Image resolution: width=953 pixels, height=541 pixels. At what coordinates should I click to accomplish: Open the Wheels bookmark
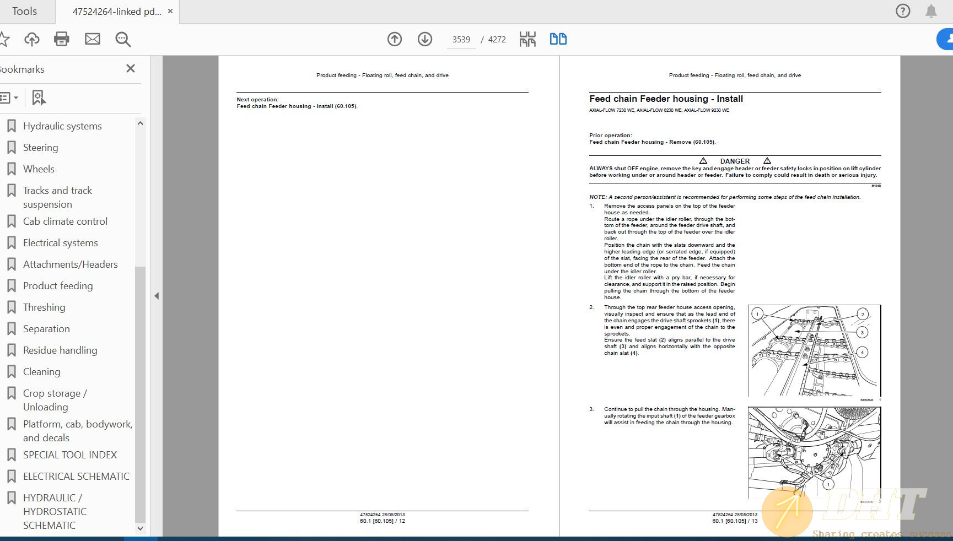[x=39, y=169]
